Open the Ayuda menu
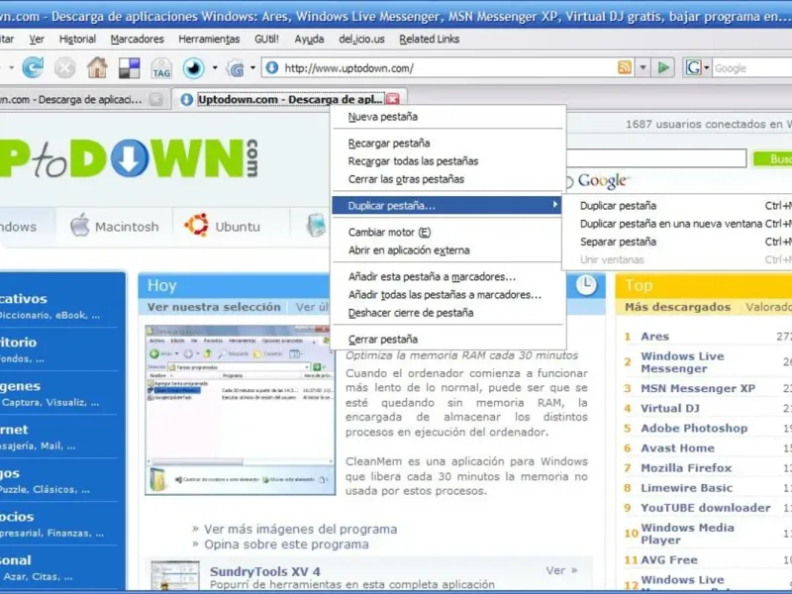Viewport: 792px width, 594px height. tap(309, 39)
